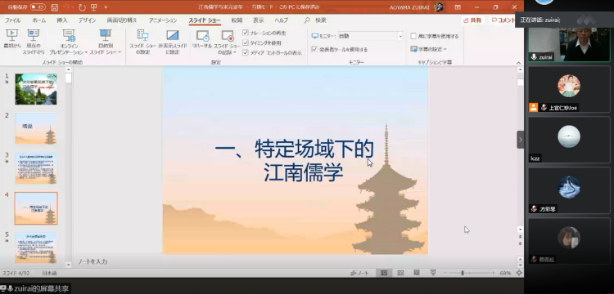The height and width of the screenshot is (294, 614).
Task: Collapse the ribbon with the chevron
Action: pos(518,63)
